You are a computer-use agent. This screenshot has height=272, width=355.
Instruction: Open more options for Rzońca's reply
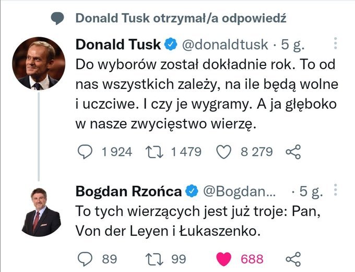335,191
